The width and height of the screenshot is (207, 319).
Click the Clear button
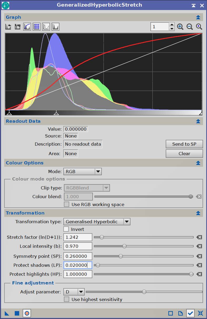click(x=184, y=154)
